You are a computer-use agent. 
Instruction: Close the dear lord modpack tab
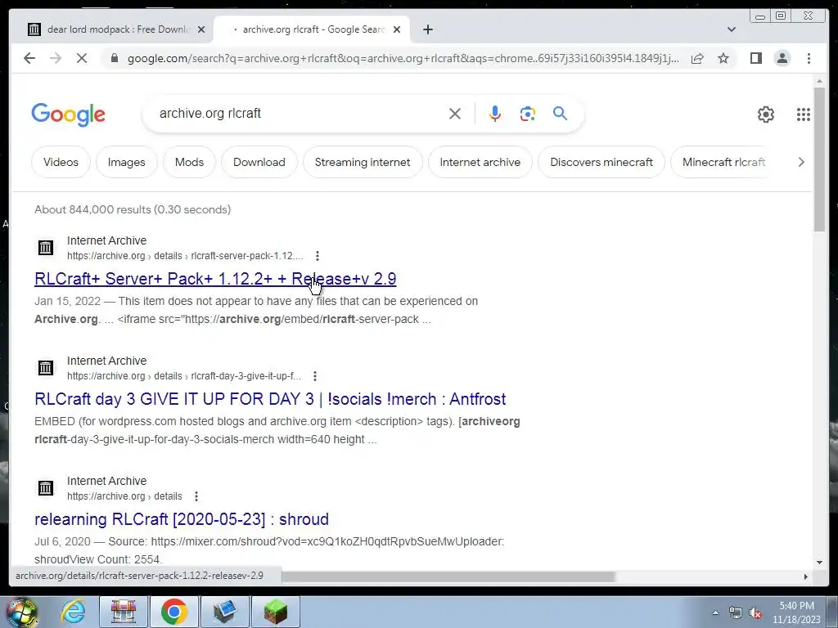point(201,30)
